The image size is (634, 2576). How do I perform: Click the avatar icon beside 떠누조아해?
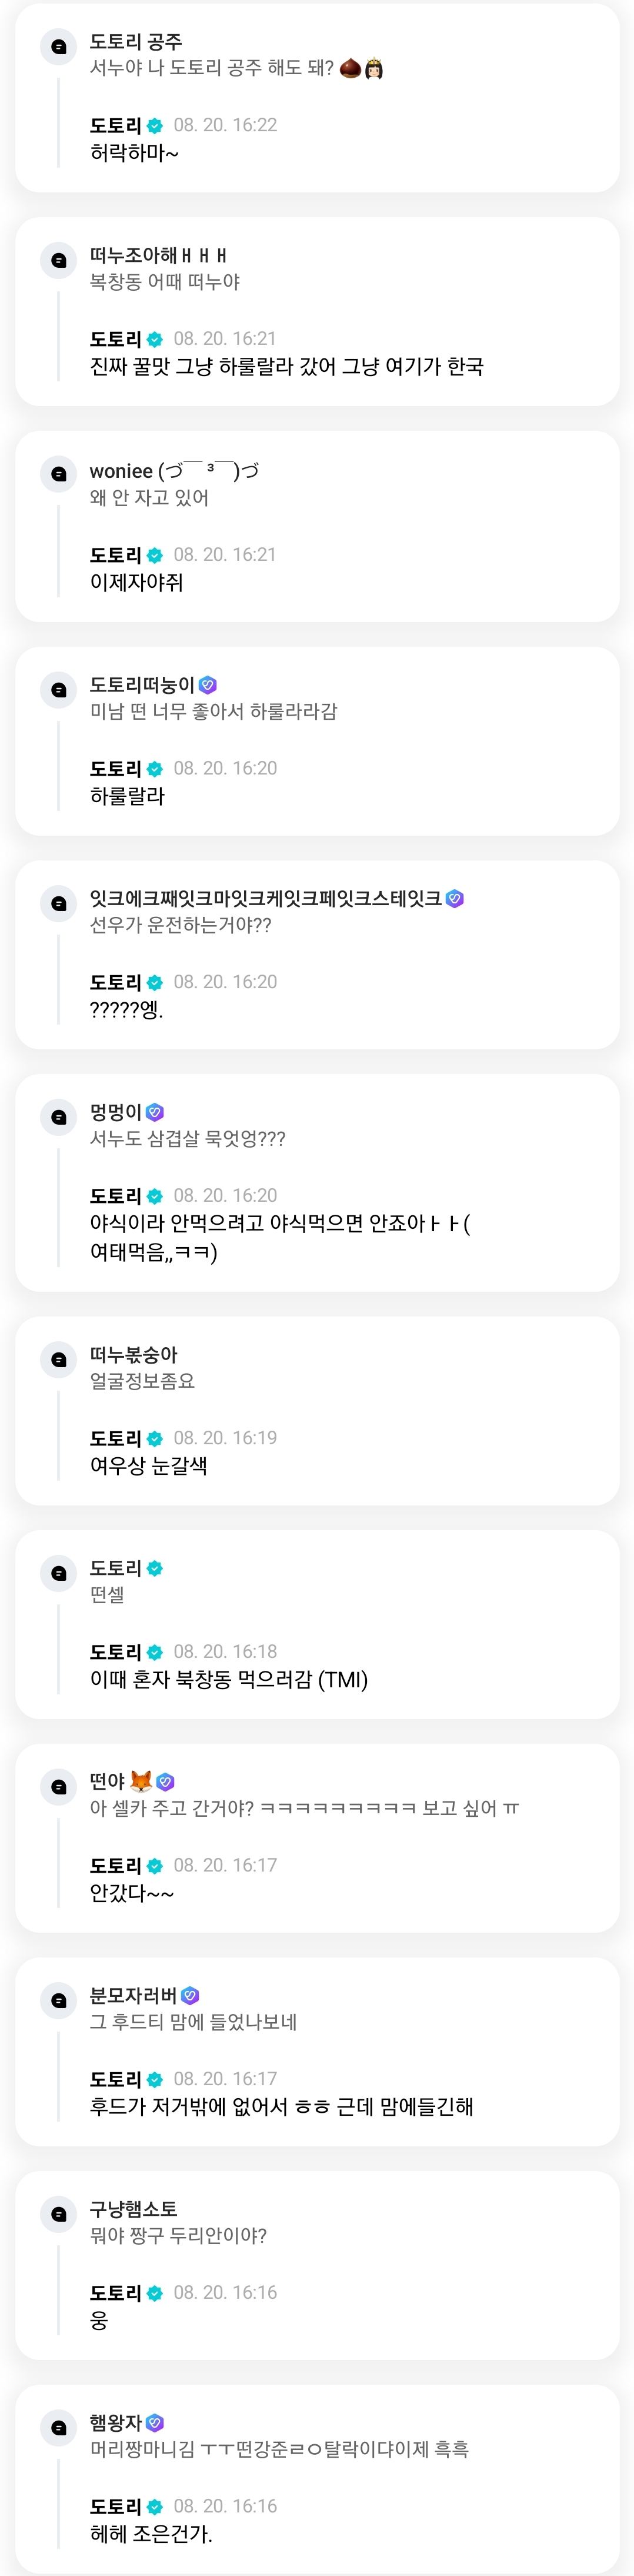(x=59, y=261)
